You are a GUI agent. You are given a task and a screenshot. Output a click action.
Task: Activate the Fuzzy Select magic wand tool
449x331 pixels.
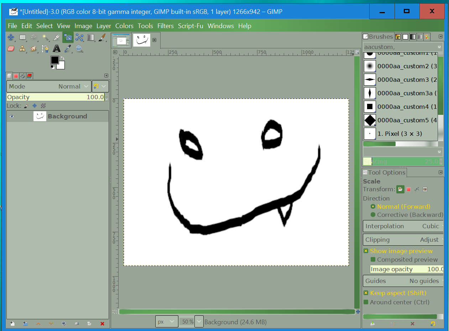(45, 37)
